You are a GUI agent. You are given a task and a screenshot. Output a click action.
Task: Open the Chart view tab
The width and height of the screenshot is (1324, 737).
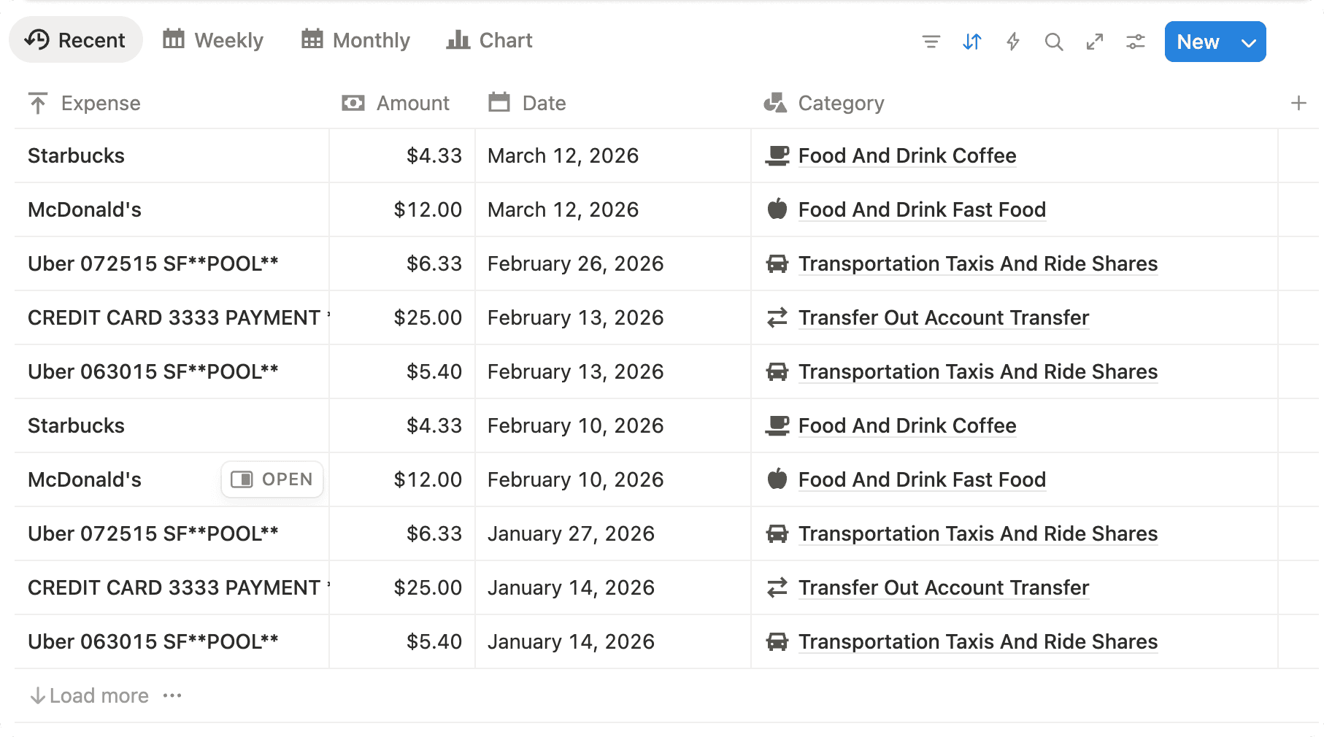click(490, 40)
